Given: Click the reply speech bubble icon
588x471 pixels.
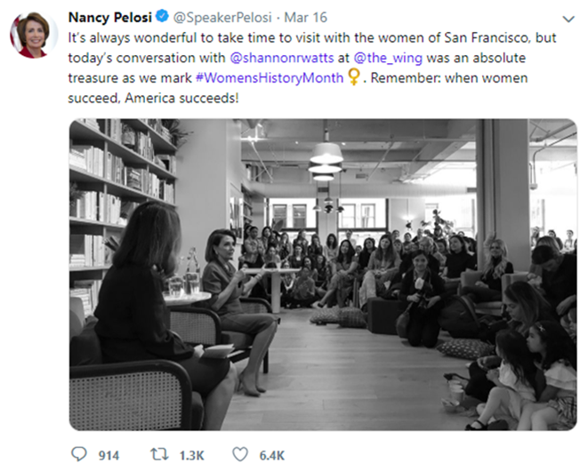Looking at the screenshot, I should click(x=78, y=455).
